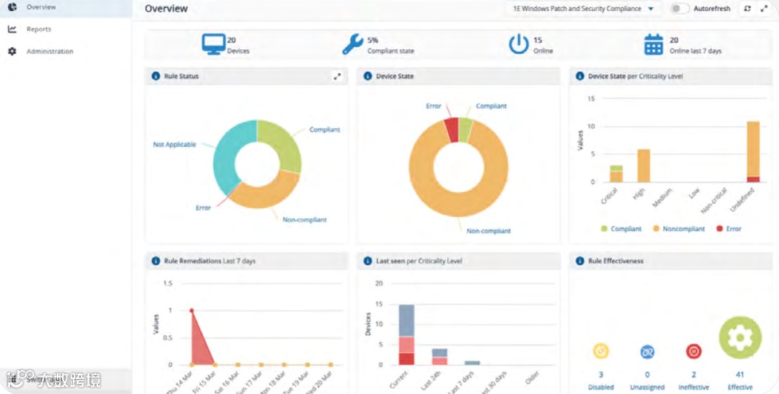779x394 pixels.
Task: Click the red Error slice in Device State chart
Action: click(x=451, y=130)
